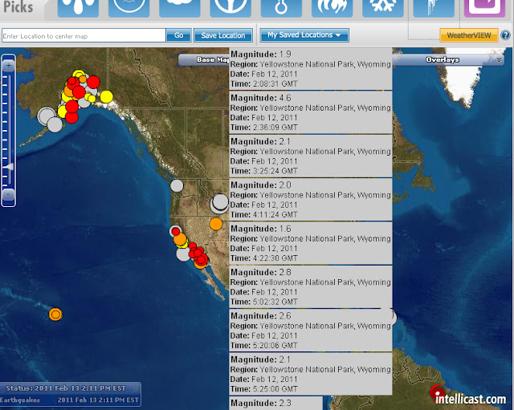The height and width of the screenshot is (410, 514).
Task: Select the Magnitude 2.0 earthquake entry
Action: click(x=311, y=200)
